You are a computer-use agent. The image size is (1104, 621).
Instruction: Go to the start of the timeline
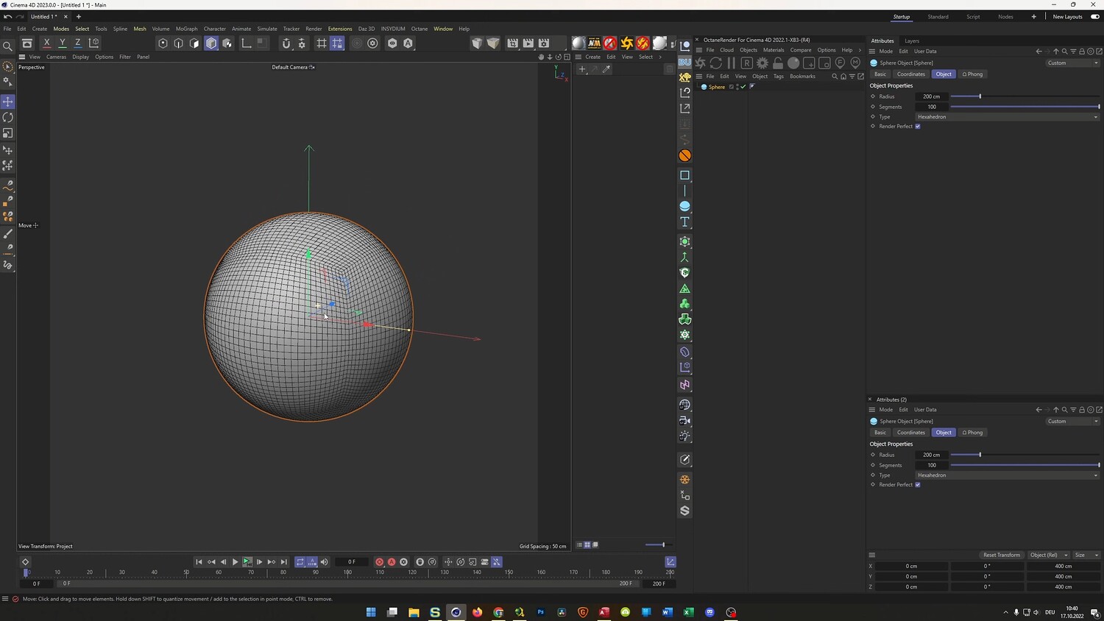[199, 562]
